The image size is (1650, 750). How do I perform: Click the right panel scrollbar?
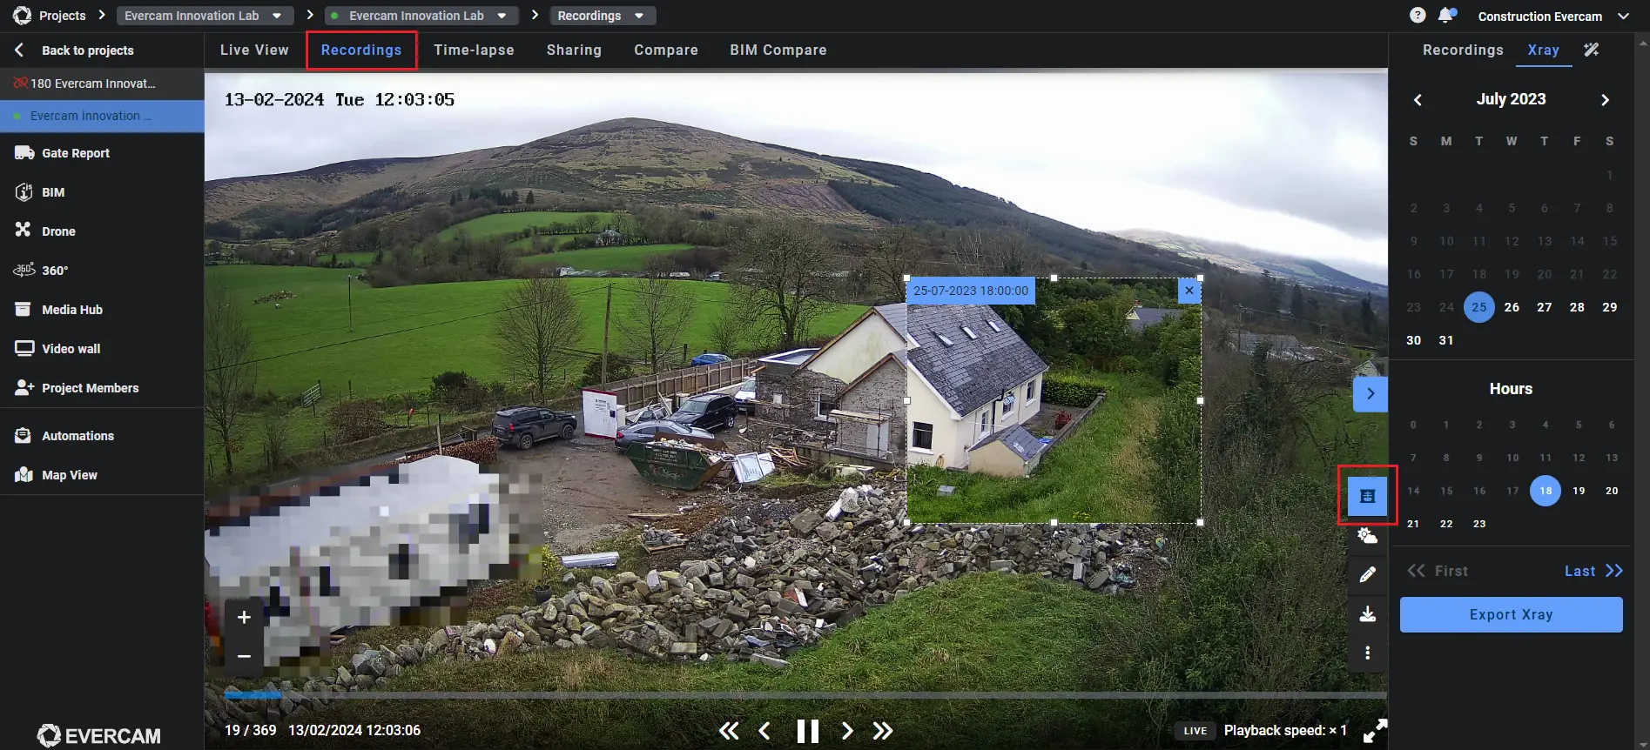pos(1642,392)
